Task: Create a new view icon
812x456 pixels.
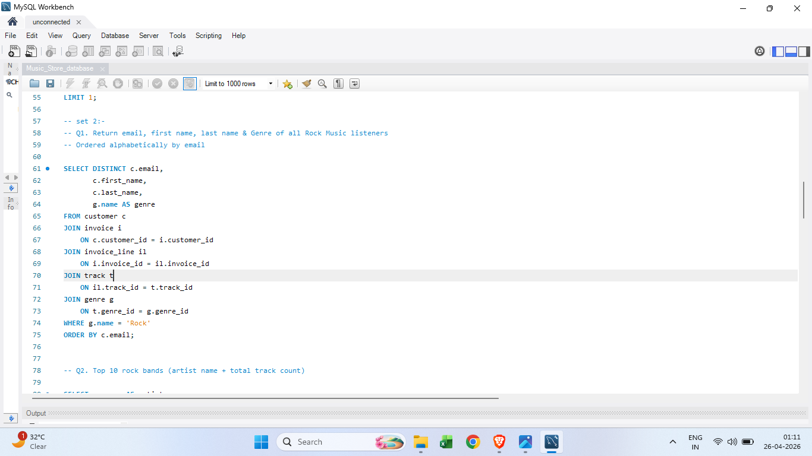Action: 105,52
